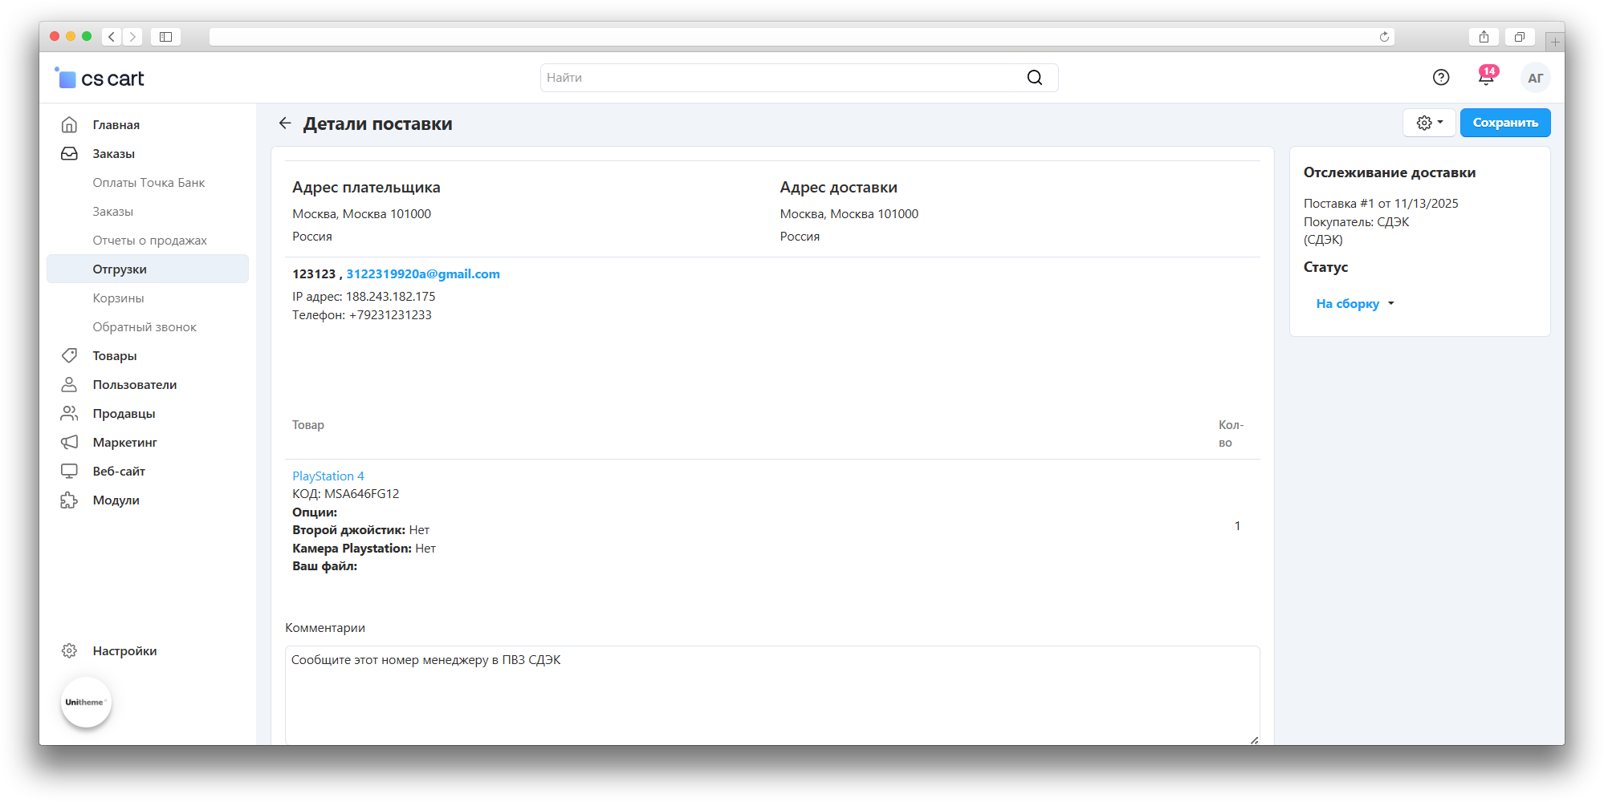Click the Маркетинг megaphone icon
This screenshot has height=802, width=1604.
tap(70, 443)
